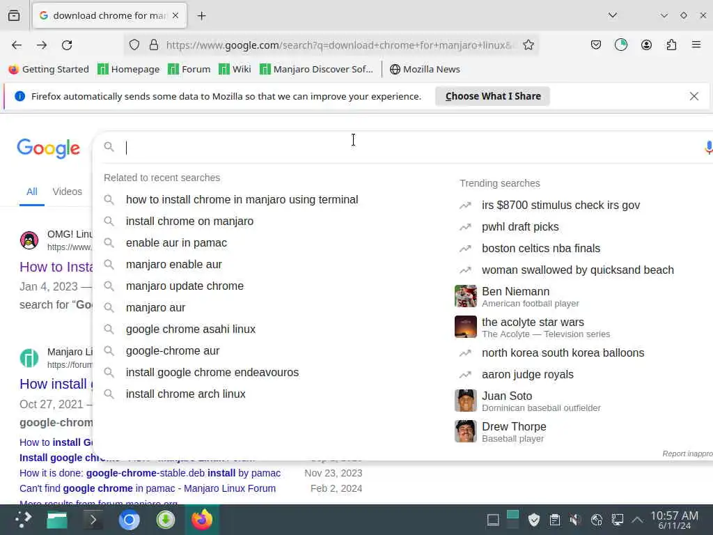Open a new tab with plus button
Image resolution: width=713 pixels, height=535 pixels.
click(x=201, y=16)
